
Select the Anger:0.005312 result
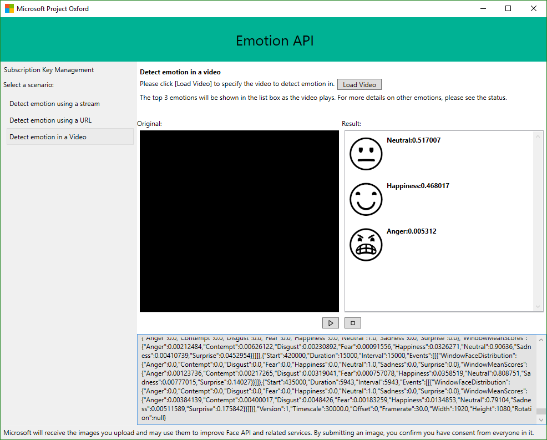(411, 231)
